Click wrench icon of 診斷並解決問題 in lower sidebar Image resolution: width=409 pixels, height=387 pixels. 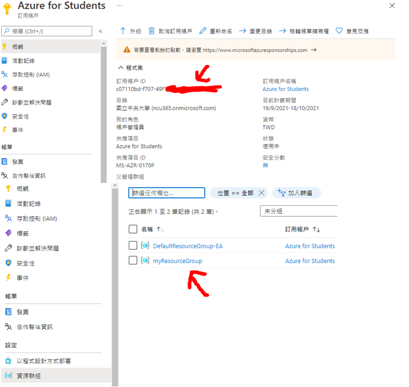click(8, 248)
